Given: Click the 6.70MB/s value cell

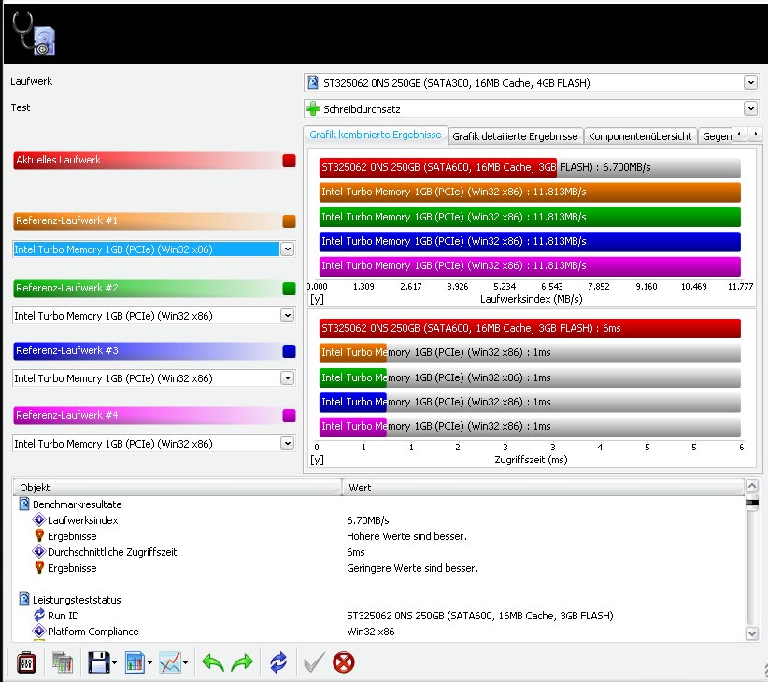Looking at the screenshot, I should [368, 520].
